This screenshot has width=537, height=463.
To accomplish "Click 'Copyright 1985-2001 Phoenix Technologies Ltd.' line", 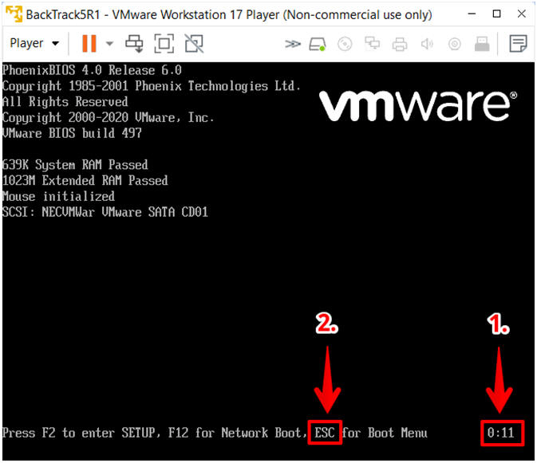I will 152,86.
